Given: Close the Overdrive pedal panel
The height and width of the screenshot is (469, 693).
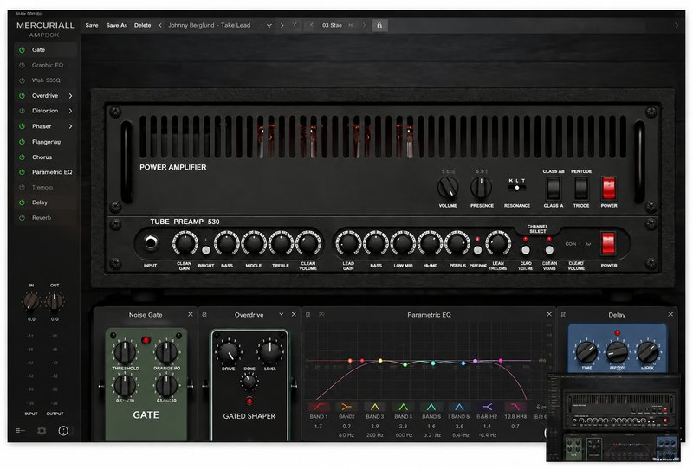Looking at the screenshot, I should coord(294,314).
